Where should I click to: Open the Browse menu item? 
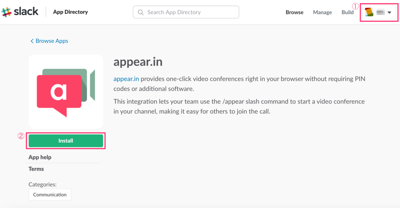(x=294, y=12)
